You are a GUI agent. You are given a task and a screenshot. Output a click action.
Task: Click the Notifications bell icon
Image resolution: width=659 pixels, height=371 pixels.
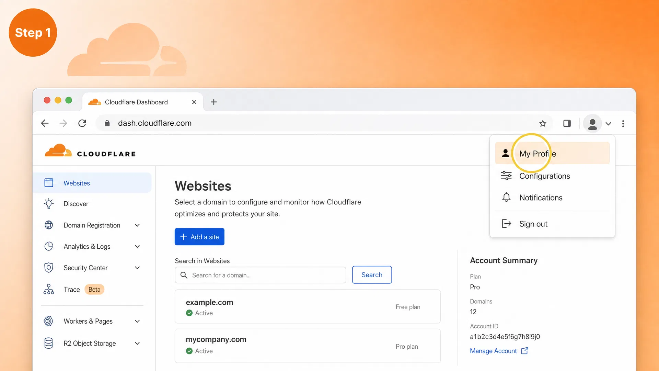click(506, 197)
